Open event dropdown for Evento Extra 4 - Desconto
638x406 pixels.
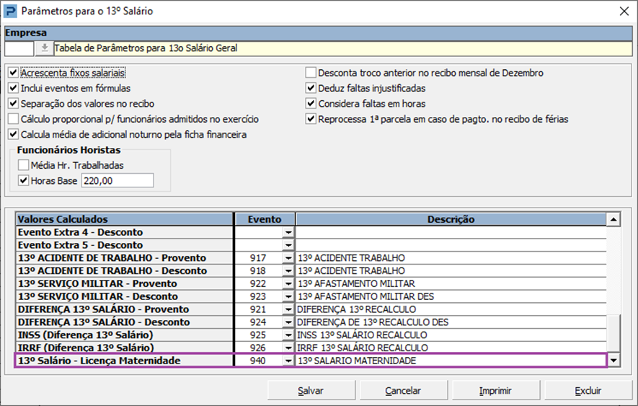(288, 232)
